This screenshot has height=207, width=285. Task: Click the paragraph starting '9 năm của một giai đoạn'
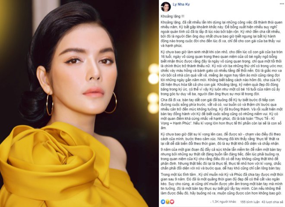[222, 159]
